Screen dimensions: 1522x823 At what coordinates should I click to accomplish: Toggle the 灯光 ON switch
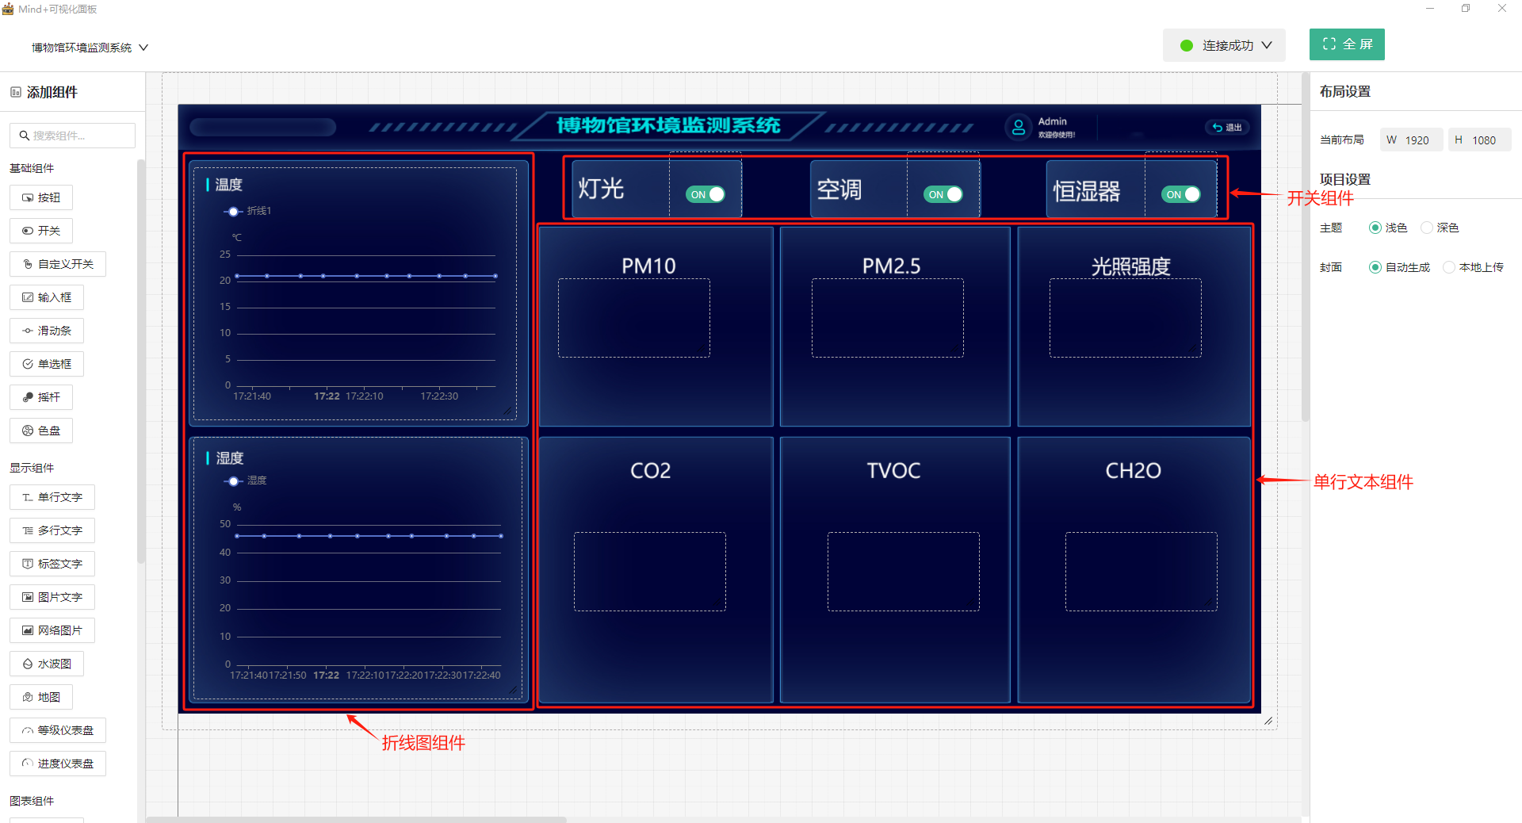706,194
